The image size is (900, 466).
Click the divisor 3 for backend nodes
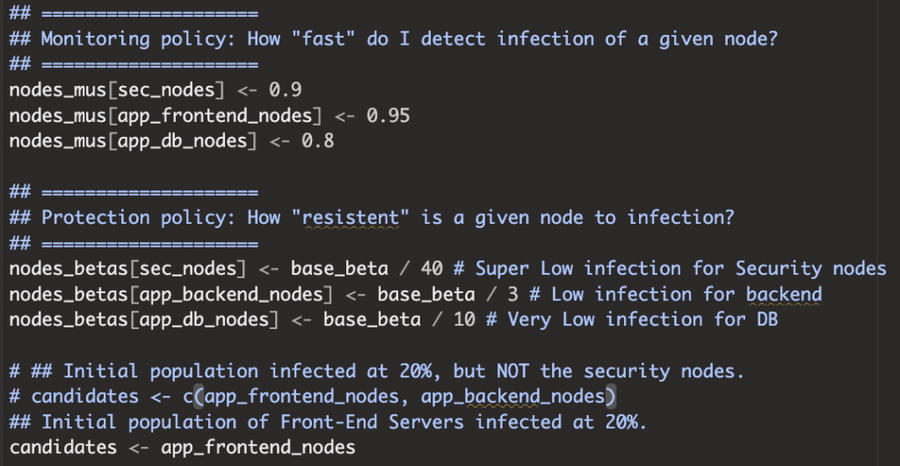(x=512, y=295)
